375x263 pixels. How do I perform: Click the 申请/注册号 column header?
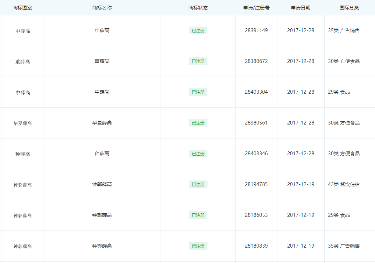click(x=256, y=8)
